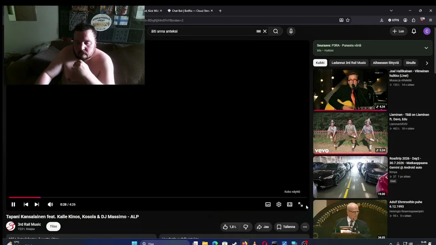Viewport: 436px width, 245px height.
Task: Share the video with Jaa button
Action: pyautogui.click(x=263, y=227)
